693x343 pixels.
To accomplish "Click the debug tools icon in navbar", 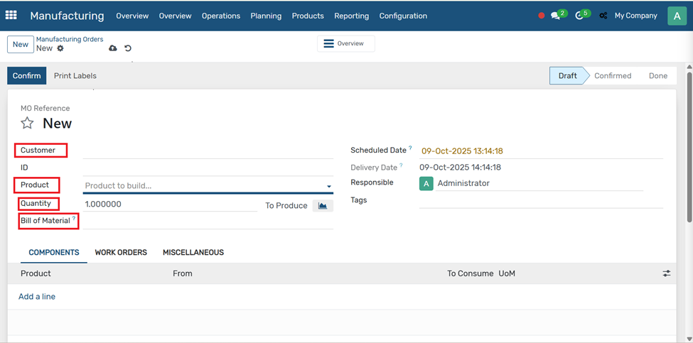I will 603,16.
